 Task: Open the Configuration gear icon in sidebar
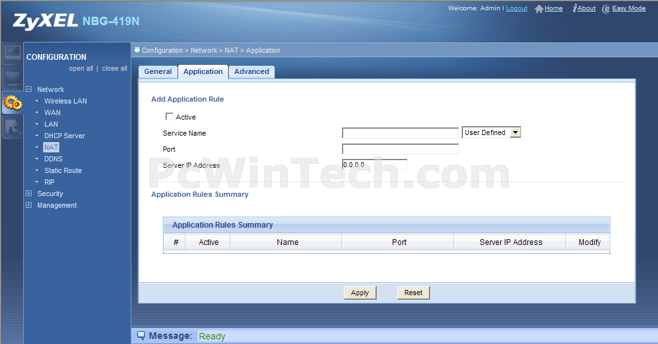pyautogui.click(x=13, y=103)
